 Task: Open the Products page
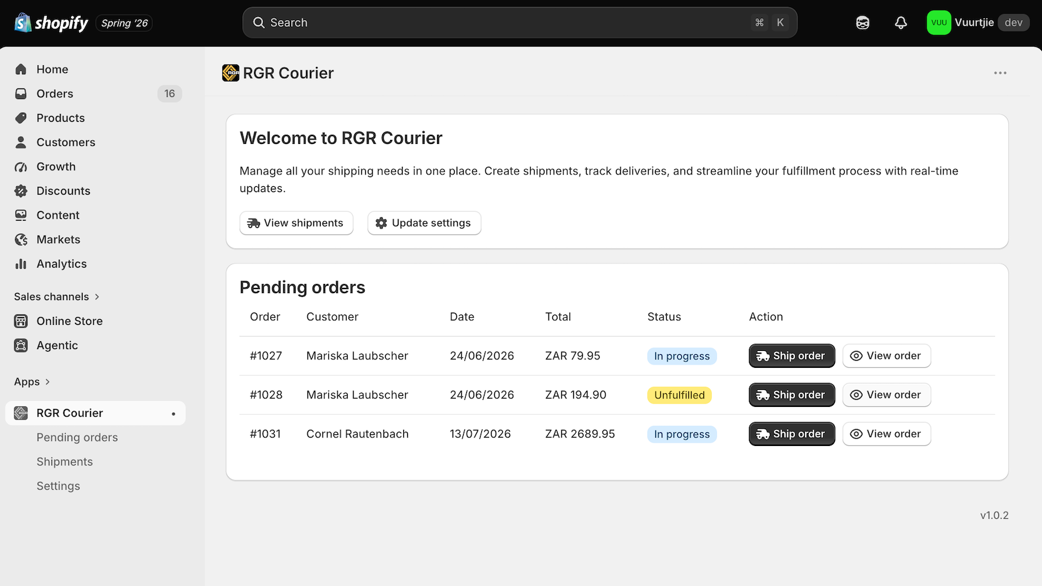[x=95, y=118]
